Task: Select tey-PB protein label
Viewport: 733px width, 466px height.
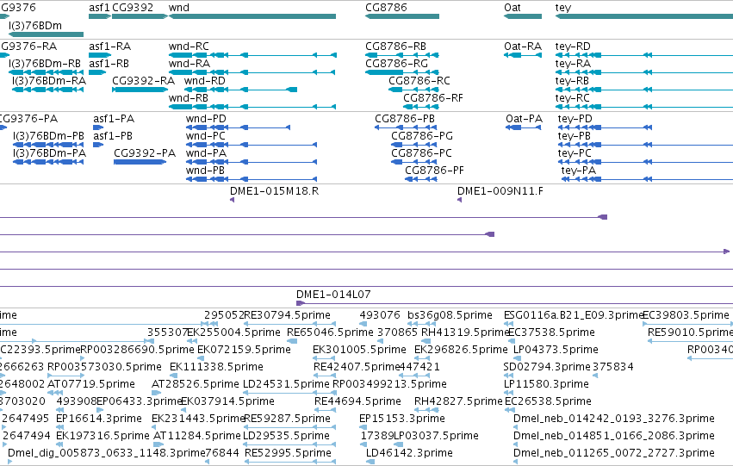Action: (574, 136)
